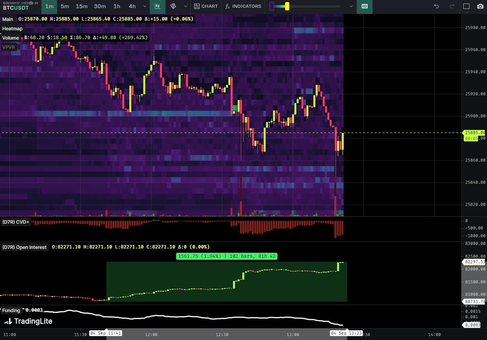This screenshot has height=340, width=487.
Task: Switch to the 1h timeframe
Action: click(x=117, y=6)
